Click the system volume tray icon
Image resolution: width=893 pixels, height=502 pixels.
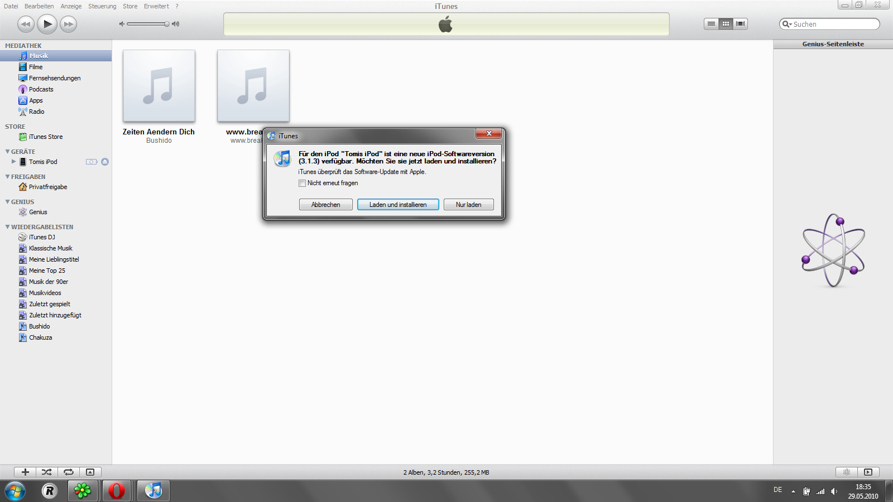834,491
